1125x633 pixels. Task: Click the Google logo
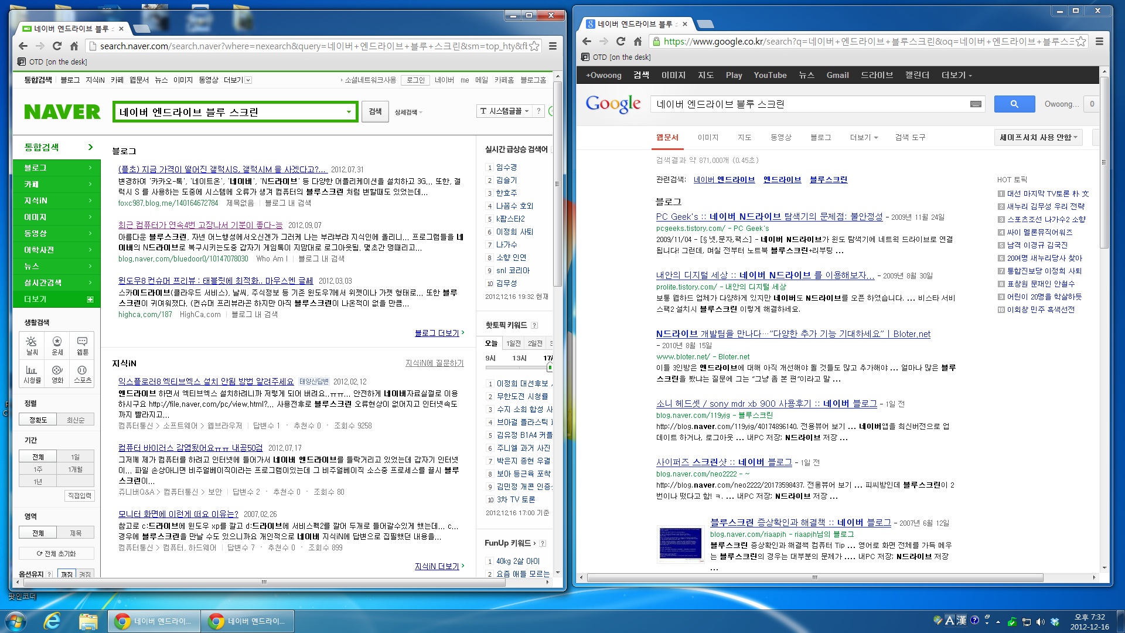click(613, 104)
